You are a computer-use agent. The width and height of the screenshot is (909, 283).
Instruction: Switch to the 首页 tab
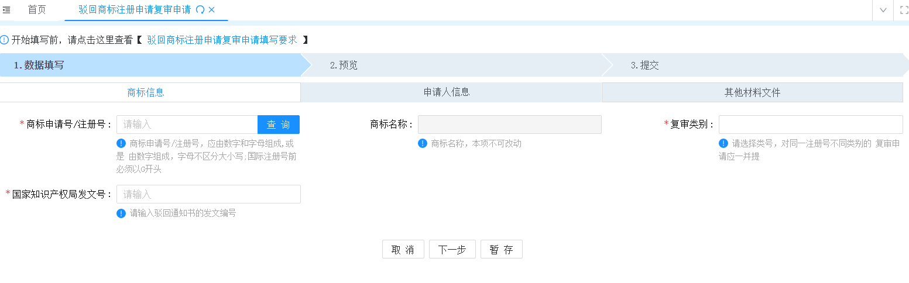point(37,10)
